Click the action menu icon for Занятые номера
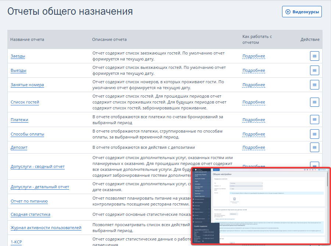 click(314, 85)
